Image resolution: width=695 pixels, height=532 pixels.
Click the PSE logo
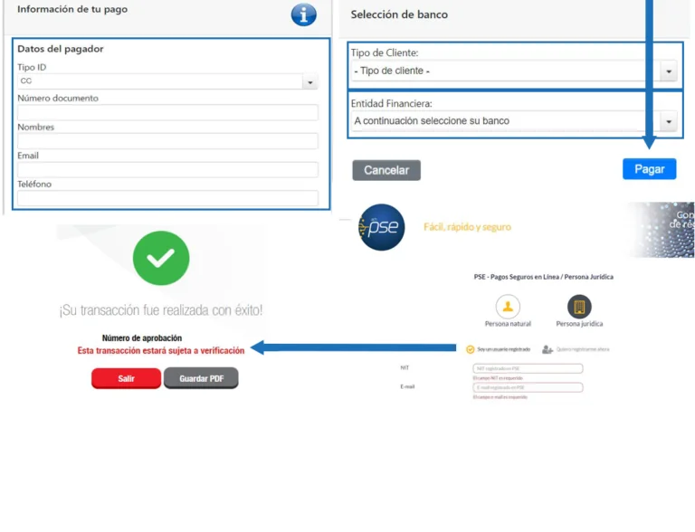click(x=381, y=227)
